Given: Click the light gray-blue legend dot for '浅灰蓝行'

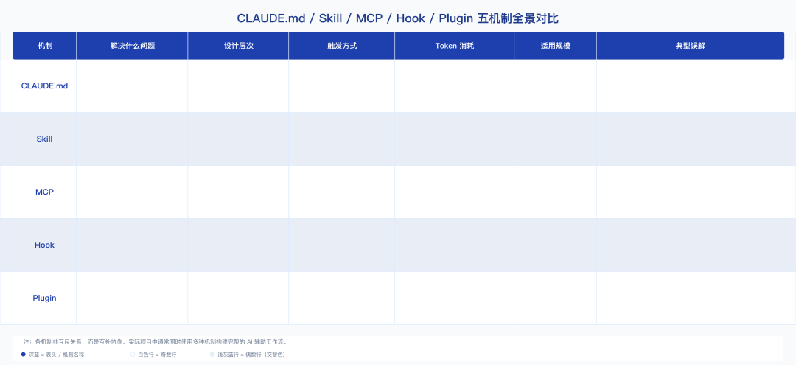Looking at the screenshot, I should point(212,355).
